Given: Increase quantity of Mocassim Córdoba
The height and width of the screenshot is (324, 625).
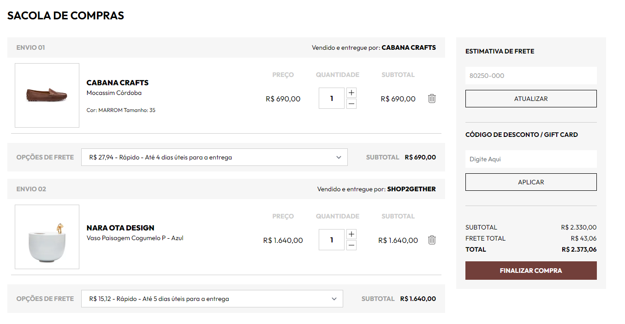Looking at the screenshot, I should [x=351, y=93].
